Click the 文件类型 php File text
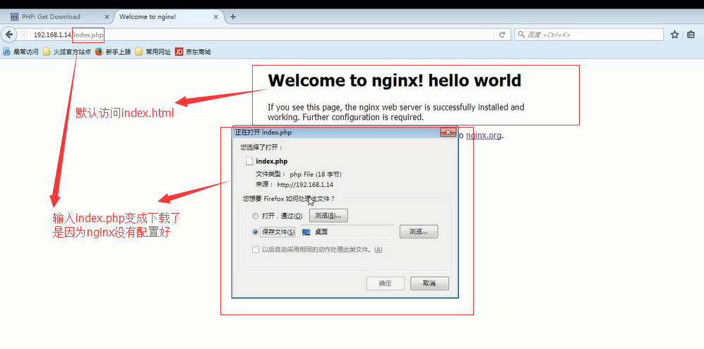 [299, 174]
